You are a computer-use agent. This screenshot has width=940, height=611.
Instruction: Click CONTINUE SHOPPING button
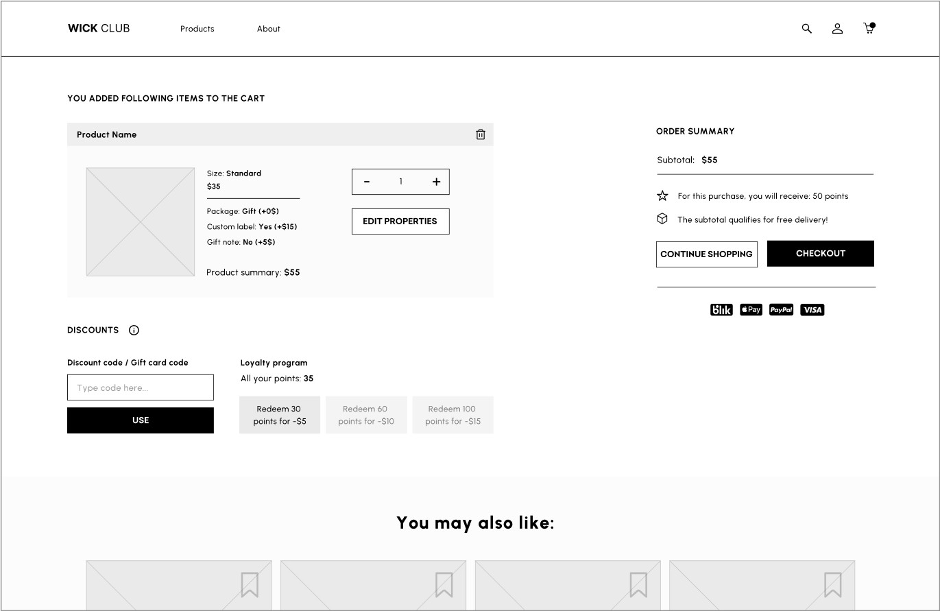(707, 254)
